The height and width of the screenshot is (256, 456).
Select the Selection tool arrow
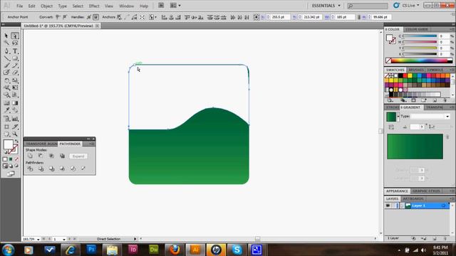(x=6, y=36)
